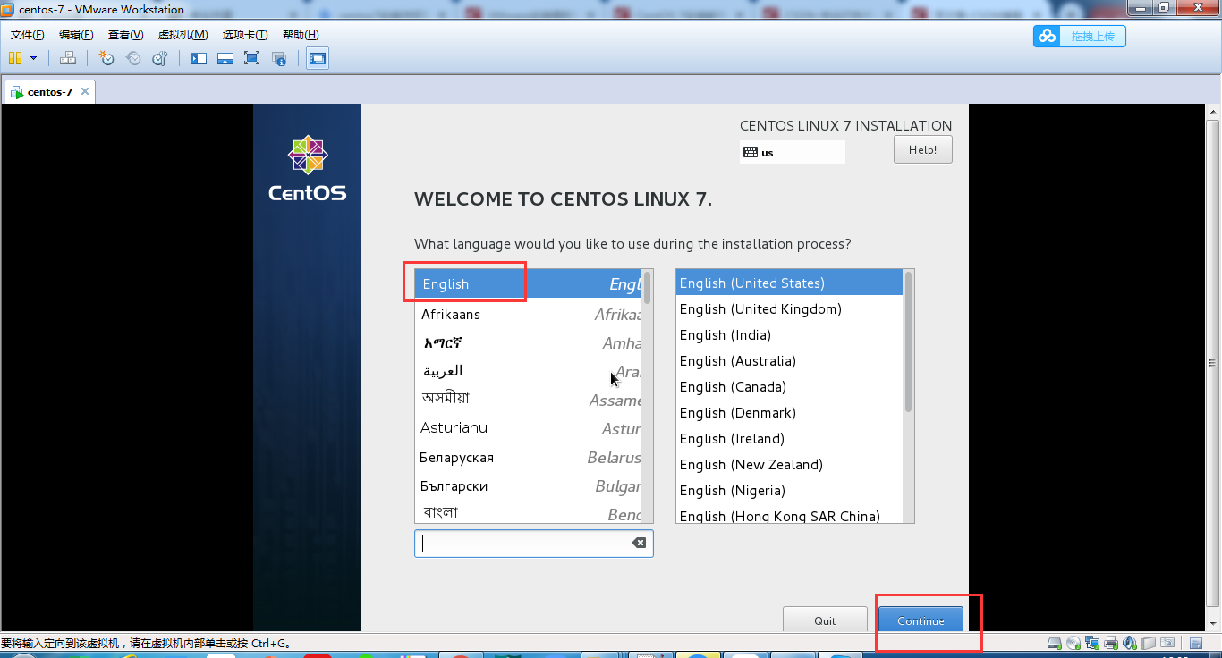Choose English (United States) locale
1222x658 pixels.
tap(789, 283)
